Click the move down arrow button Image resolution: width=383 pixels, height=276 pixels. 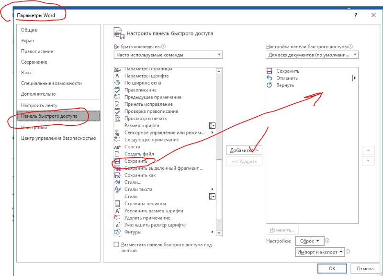pyautogui.click(x=368, y=161)
